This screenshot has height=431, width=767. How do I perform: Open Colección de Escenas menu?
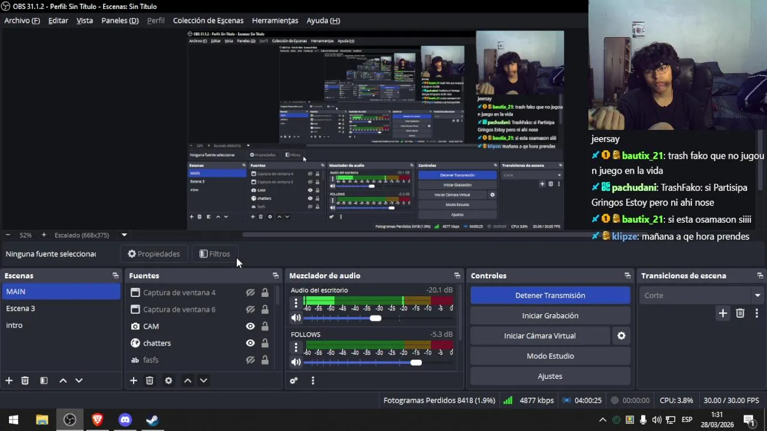click(x=208, y=20)
